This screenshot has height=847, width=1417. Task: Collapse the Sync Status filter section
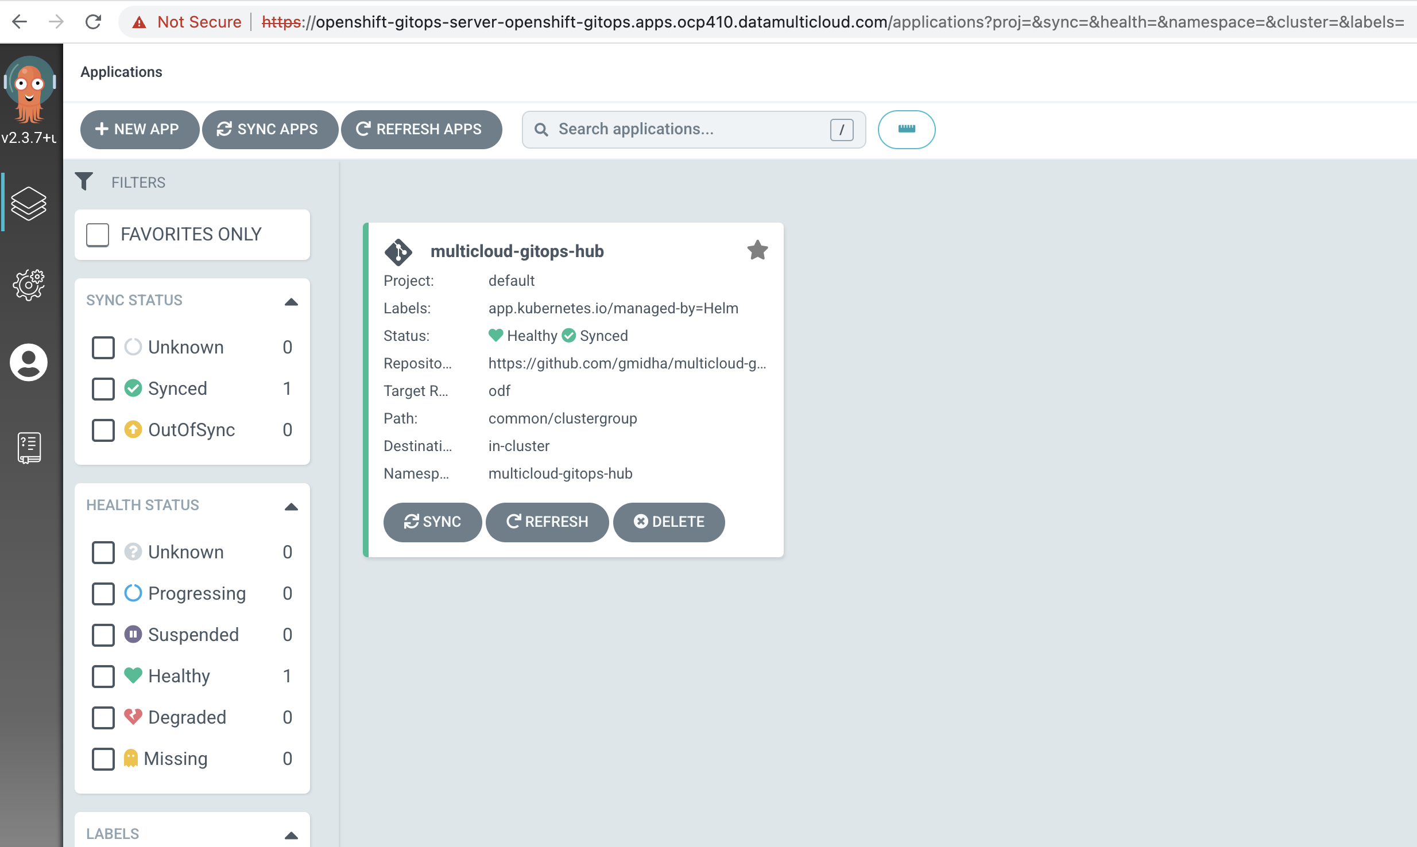(291, 302)
